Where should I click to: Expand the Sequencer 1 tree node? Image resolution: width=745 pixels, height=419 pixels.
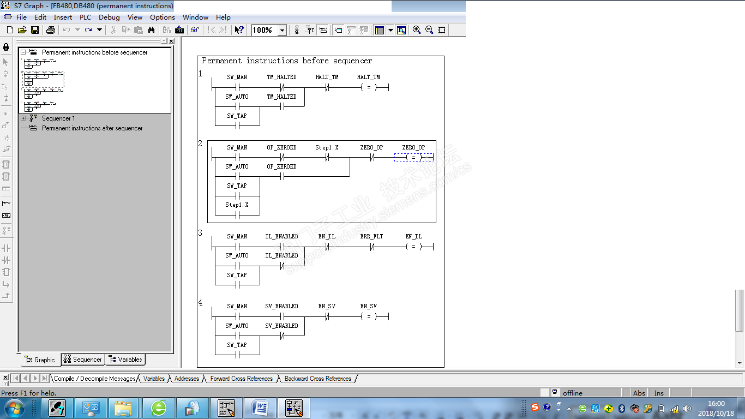pyautogui.click(x=23, y=118)
